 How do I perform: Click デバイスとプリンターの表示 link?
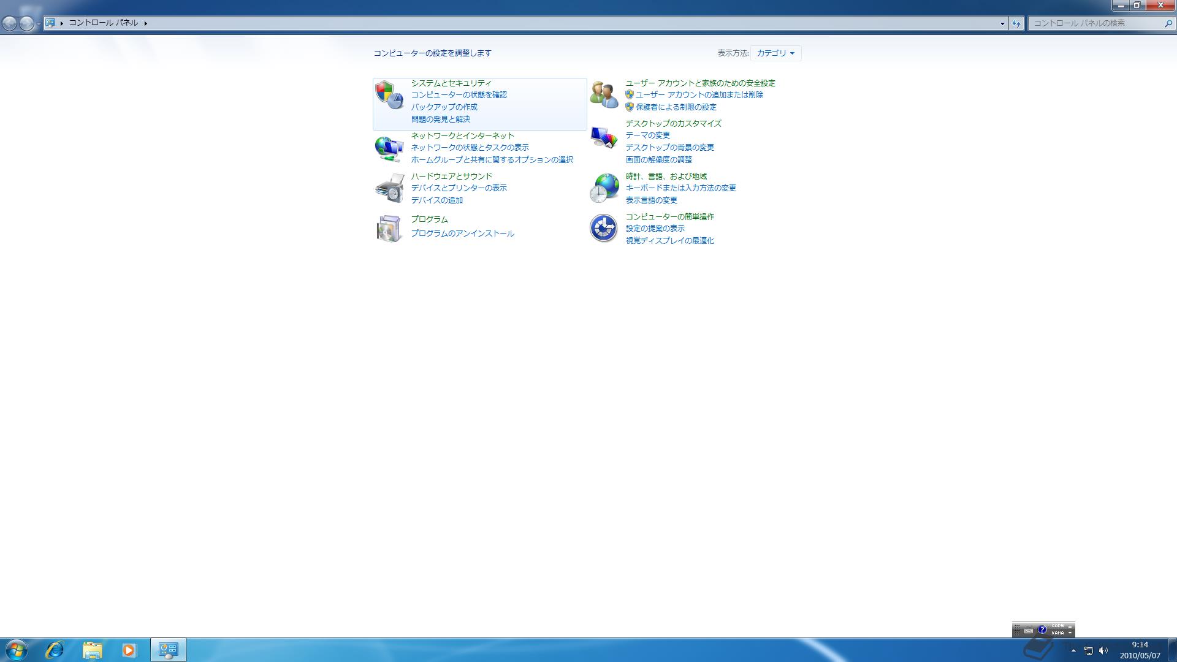[x=459, y=188]
